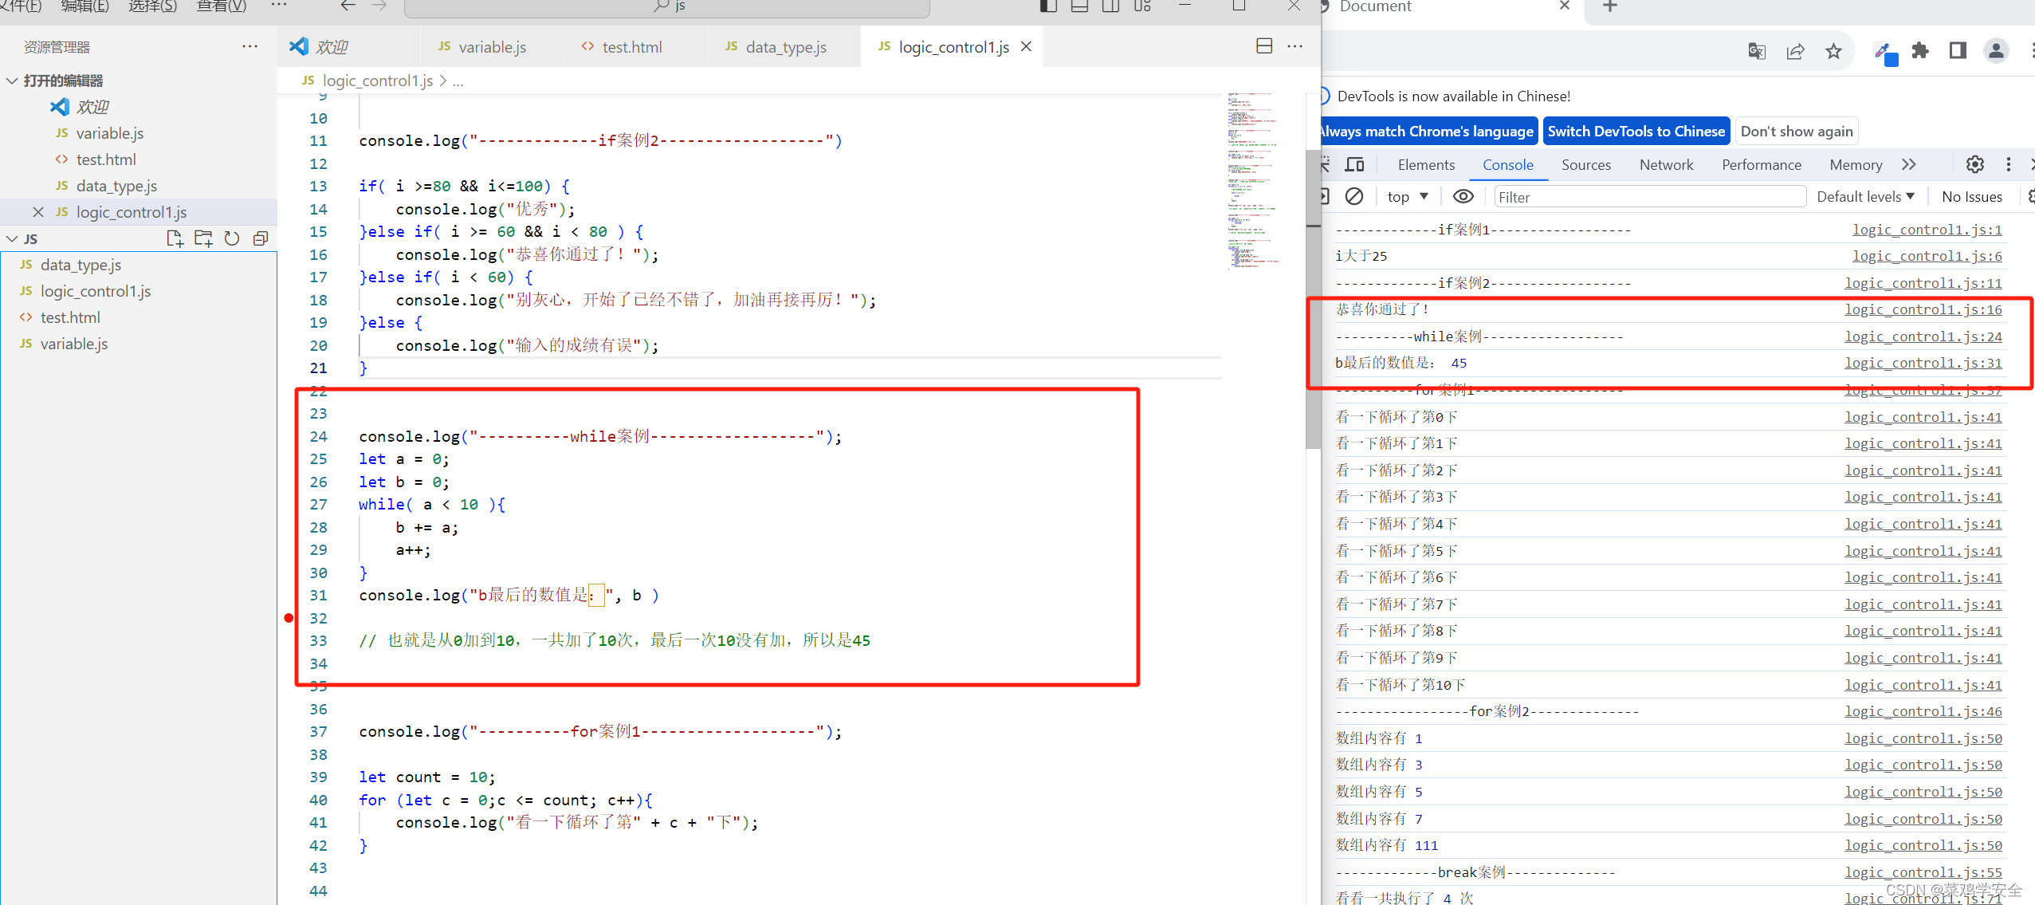Viewport: 2035px width, 905px height.
Task: Go forward with the VS Code navigation arrow
Action: [379, 6]
